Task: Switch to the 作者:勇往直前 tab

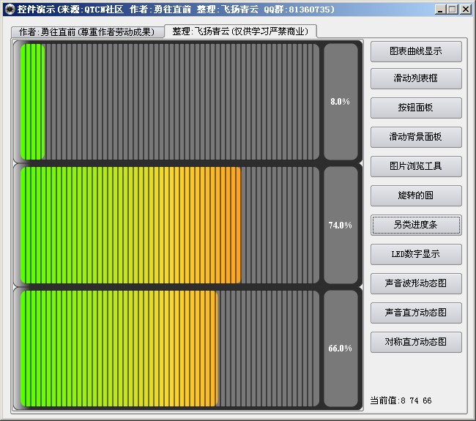Action: point(87,32)
